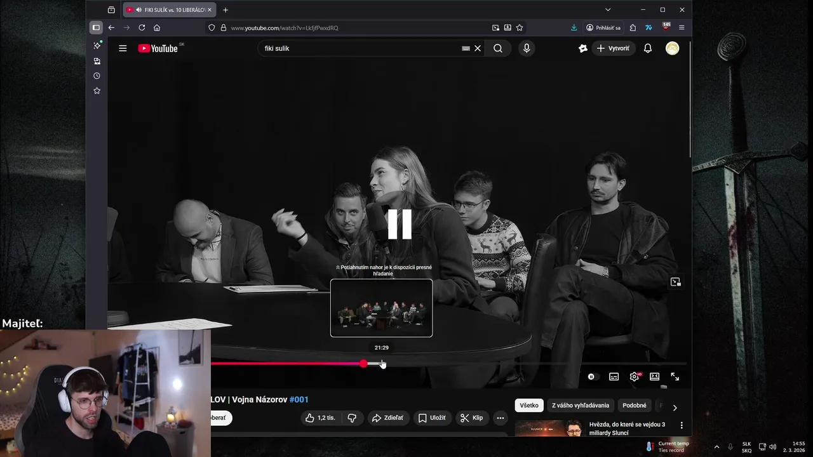Open the taskbar volume speaker icon
The height and width of the screenshot is (457, 813).
[x=772, y=447]
